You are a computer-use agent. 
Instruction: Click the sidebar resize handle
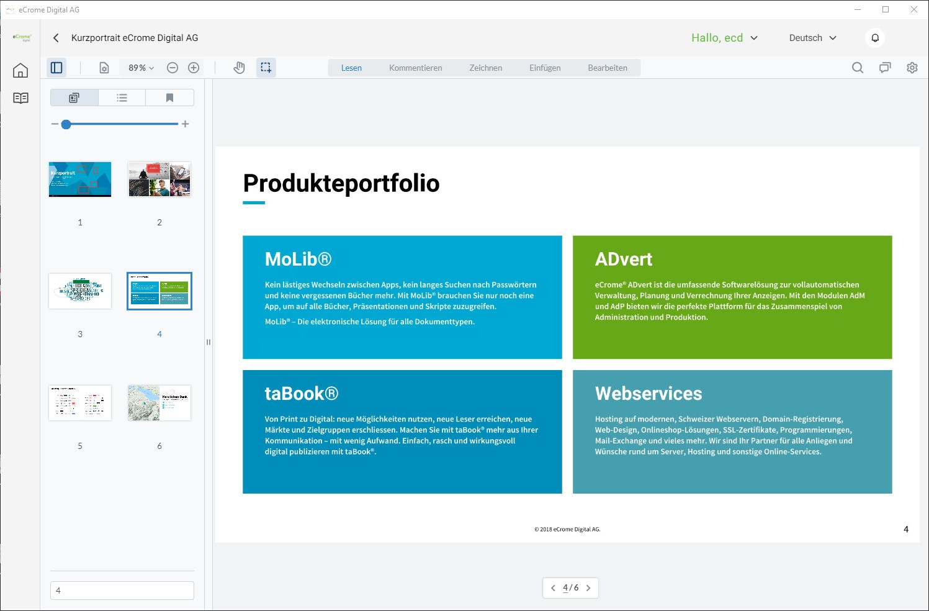tap(209, 342)
